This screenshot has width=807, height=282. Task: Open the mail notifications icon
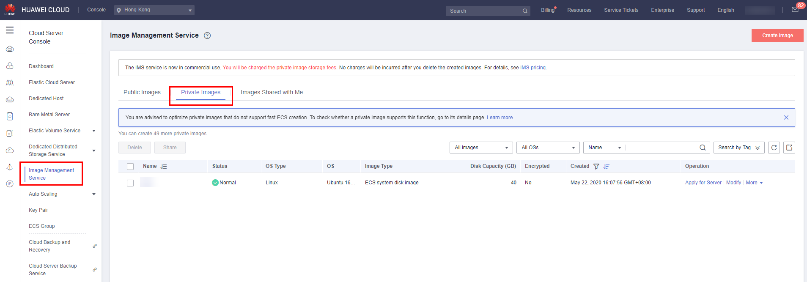(795, 10)
